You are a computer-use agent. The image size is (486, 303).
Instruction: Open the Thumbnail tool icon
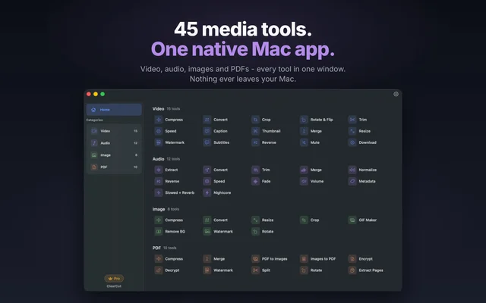tap(255, 131)
